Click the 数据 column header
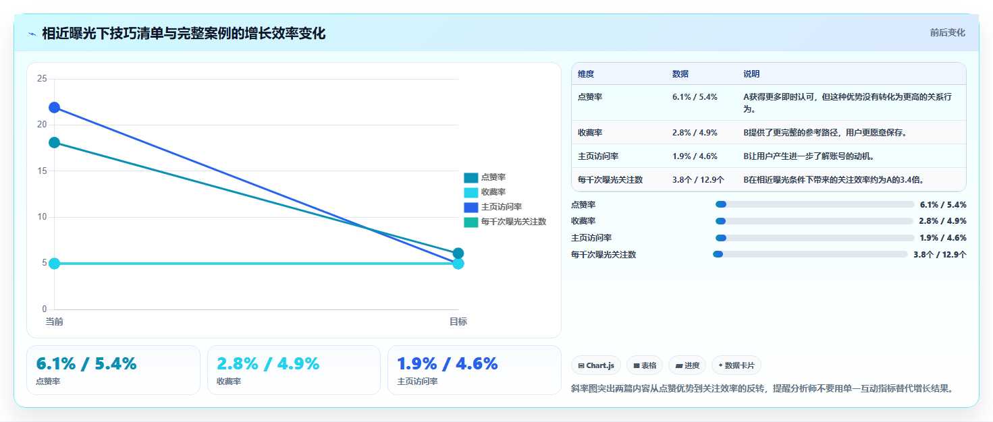 (680, 74)
